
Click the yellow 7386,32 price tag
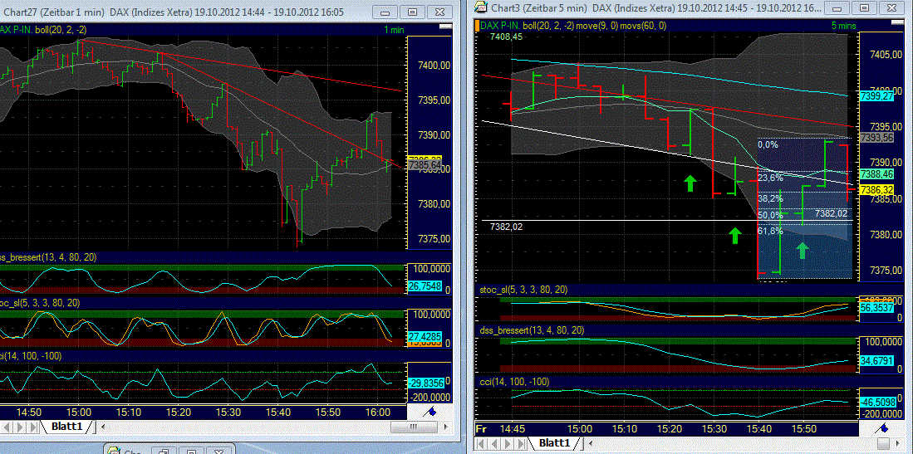876,190
